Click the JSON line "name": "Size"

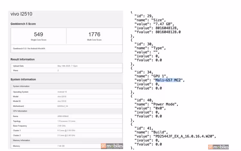click(x=150, y=20)
